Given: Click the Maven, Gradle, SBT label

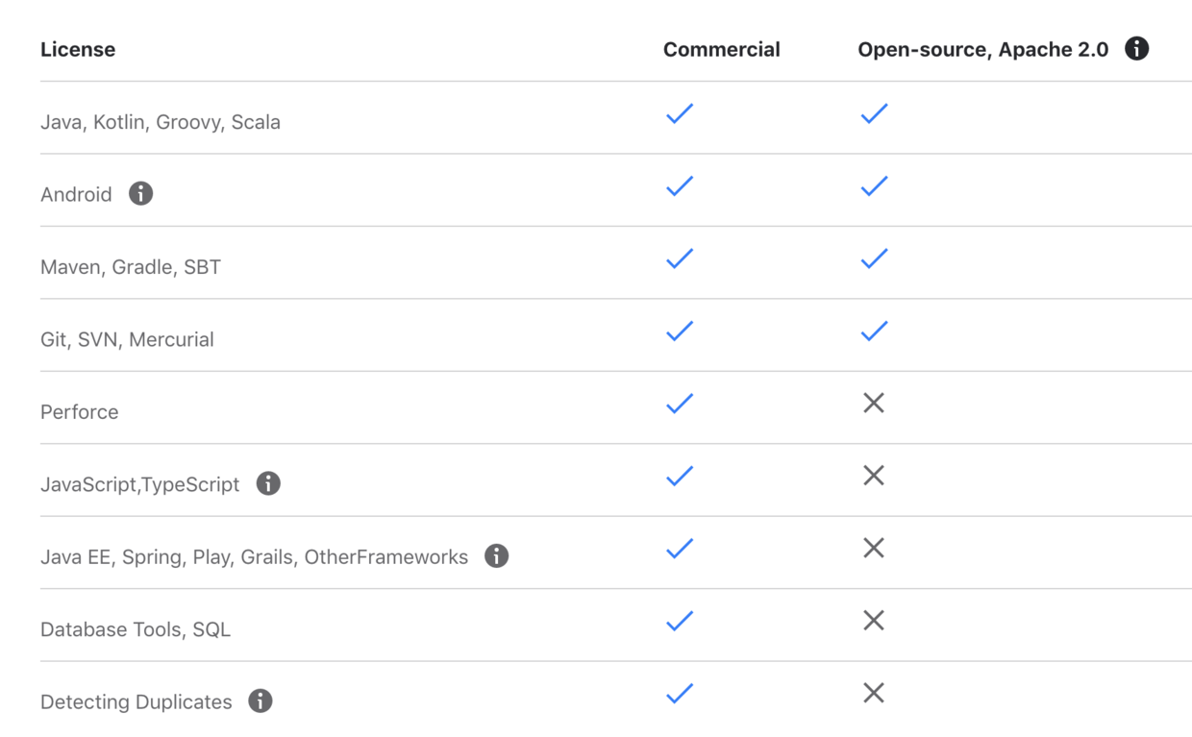Looking at the screenshot, I should 131,267.
